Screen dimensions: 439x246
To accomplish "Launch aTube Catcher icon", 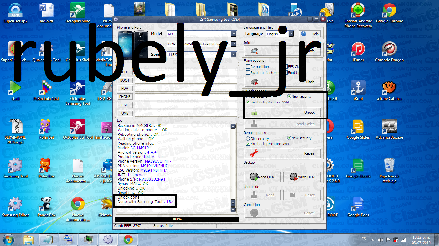I will click(x=389, y=91).
